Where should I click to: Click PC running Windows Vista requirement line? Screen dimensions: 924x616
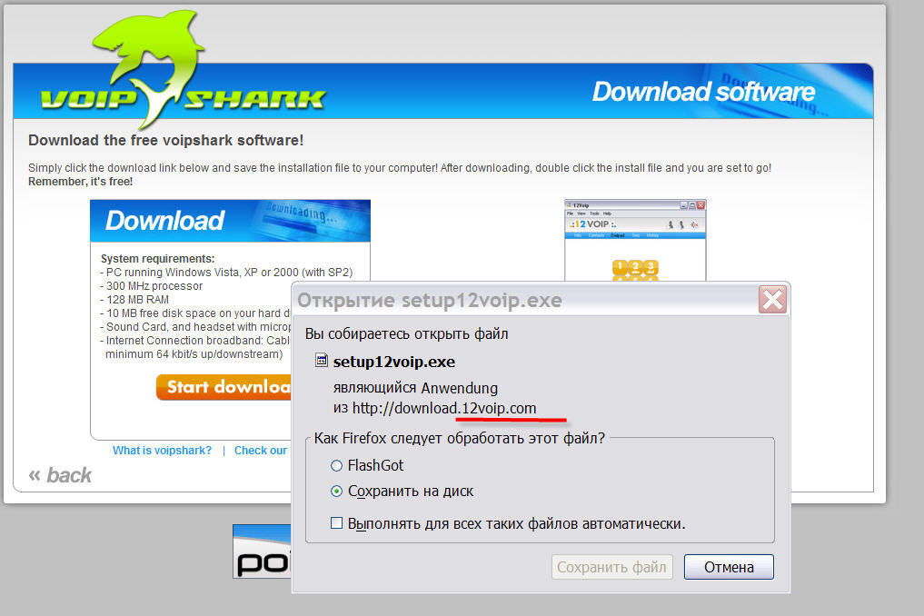click(227, 273)
